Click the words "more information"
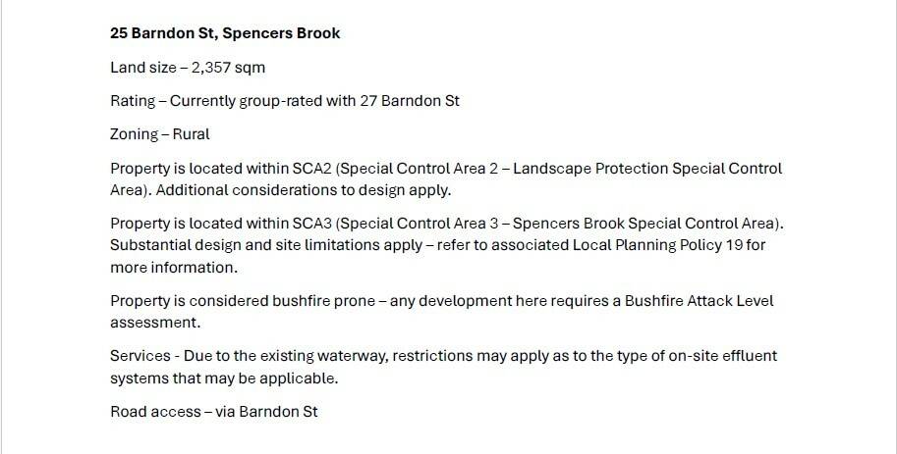Screen dimensions: 897x454 pos(174,267)
